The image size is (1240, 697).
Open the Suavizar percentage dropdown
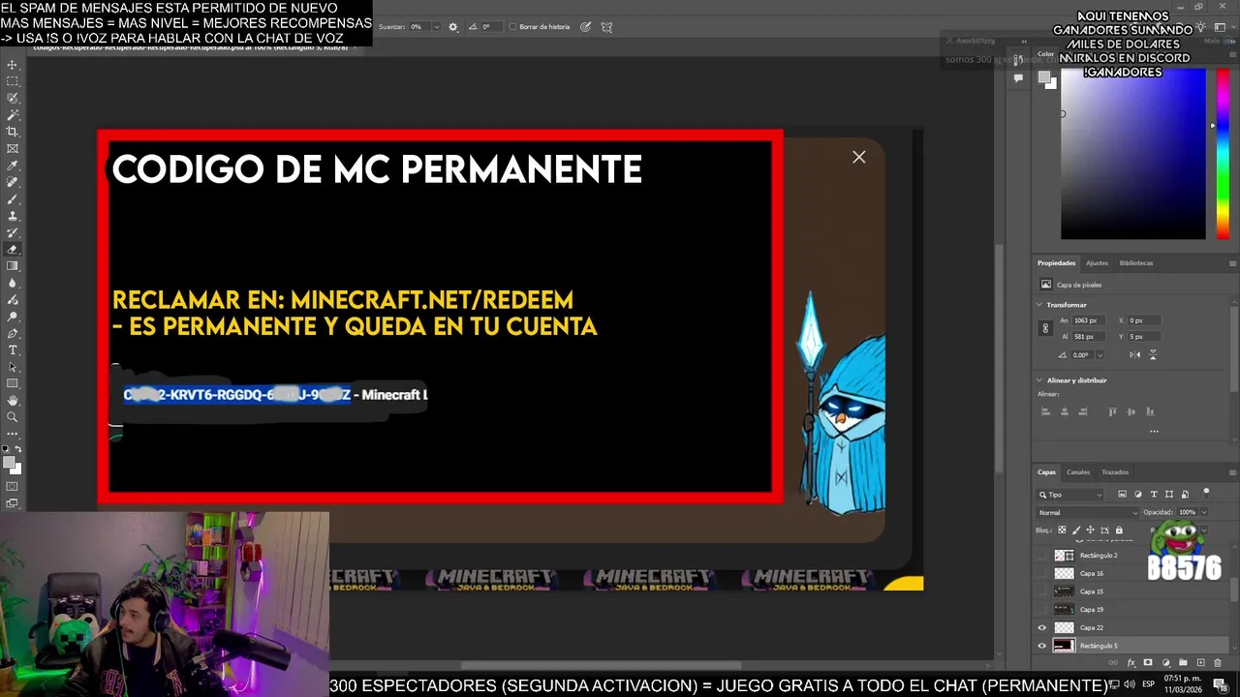(x=436, y=27)
